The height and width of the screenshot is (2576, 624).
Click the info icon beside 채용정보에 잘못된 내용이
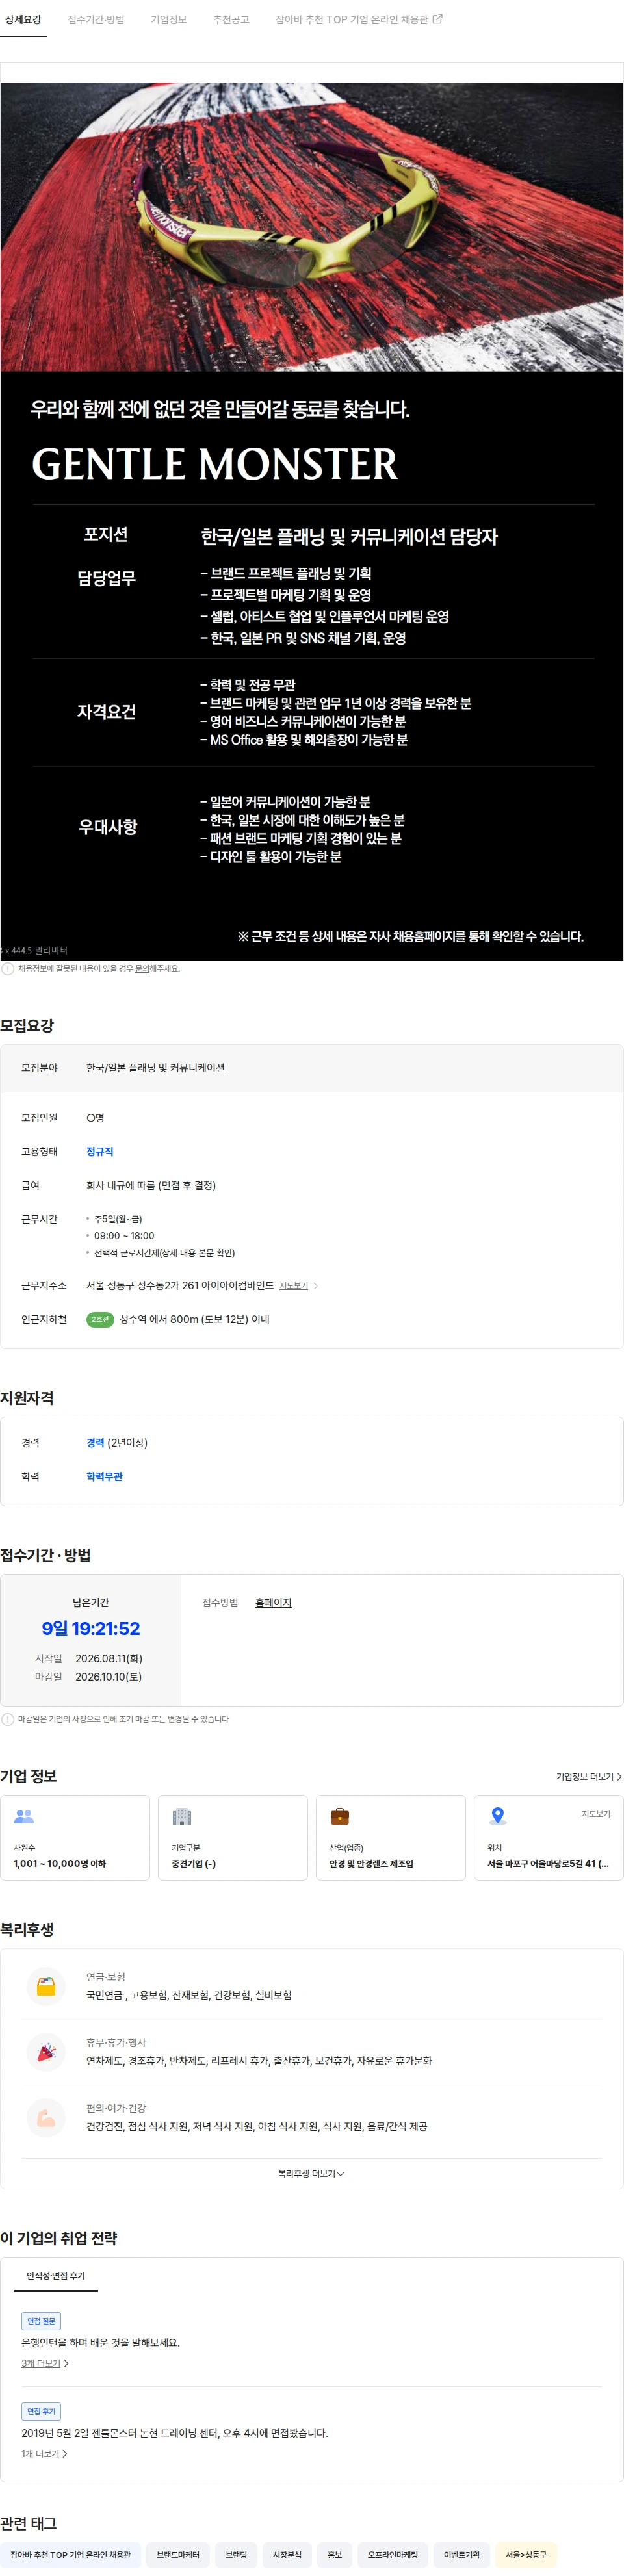[x=8, y=968]
